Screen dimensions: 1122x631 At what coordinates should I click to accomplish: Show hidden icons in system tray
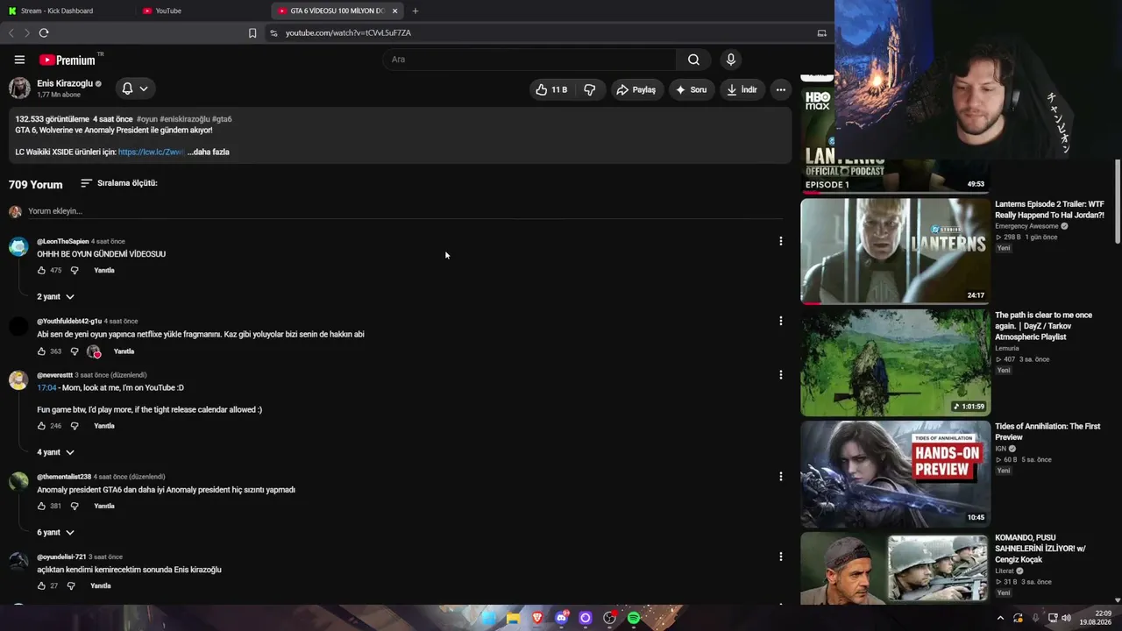[x=1000, y=618]
